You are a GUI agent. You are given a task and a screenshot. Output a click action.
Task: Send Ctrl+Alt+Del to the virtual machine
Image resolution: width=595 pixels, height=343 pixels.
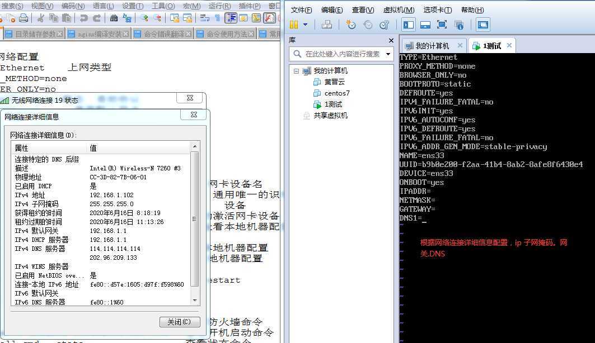coord(327,25)
